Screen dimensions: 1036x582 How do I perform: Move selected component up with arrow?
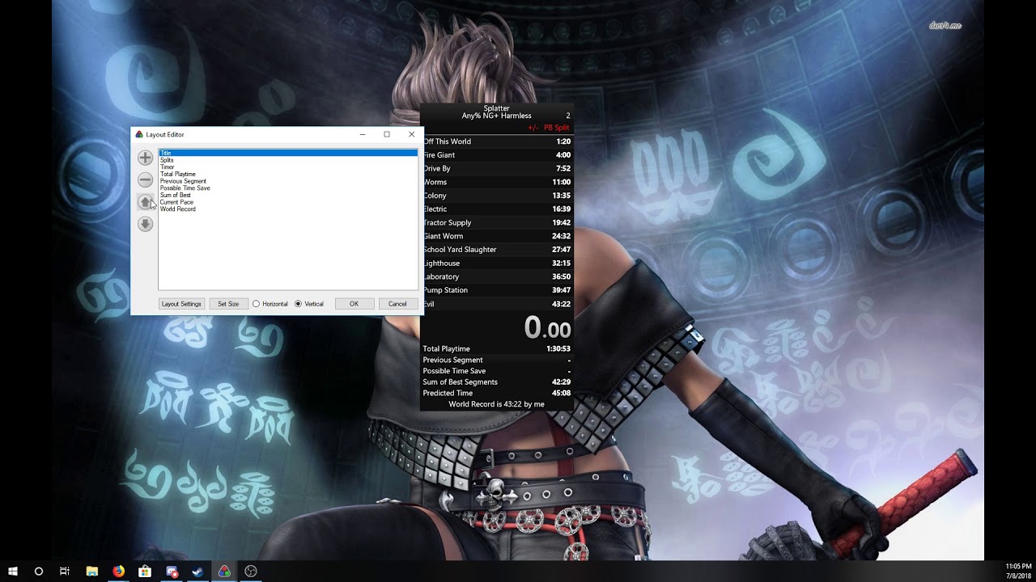coord(145,202)
